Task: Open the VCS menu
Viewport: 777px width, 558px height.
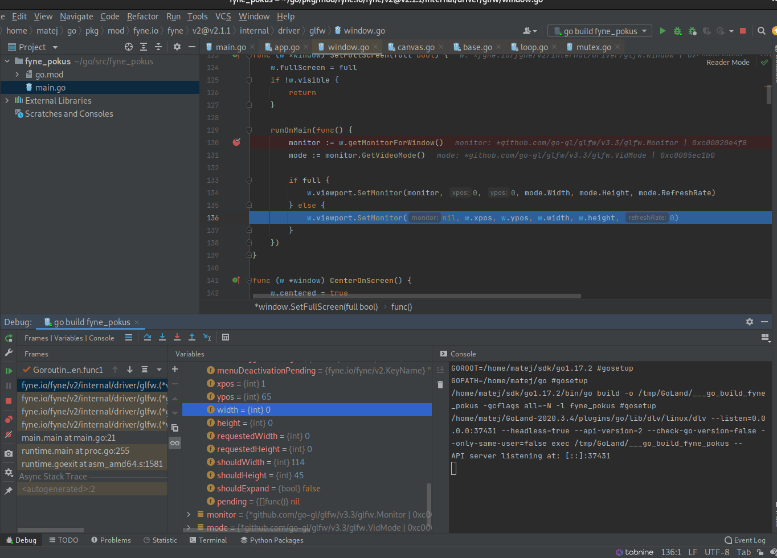Action: click(223, 16)
